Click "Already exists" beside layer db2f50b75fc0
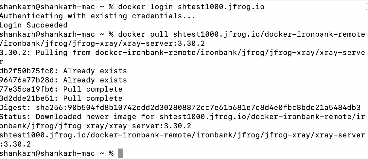 click(95, 71)
